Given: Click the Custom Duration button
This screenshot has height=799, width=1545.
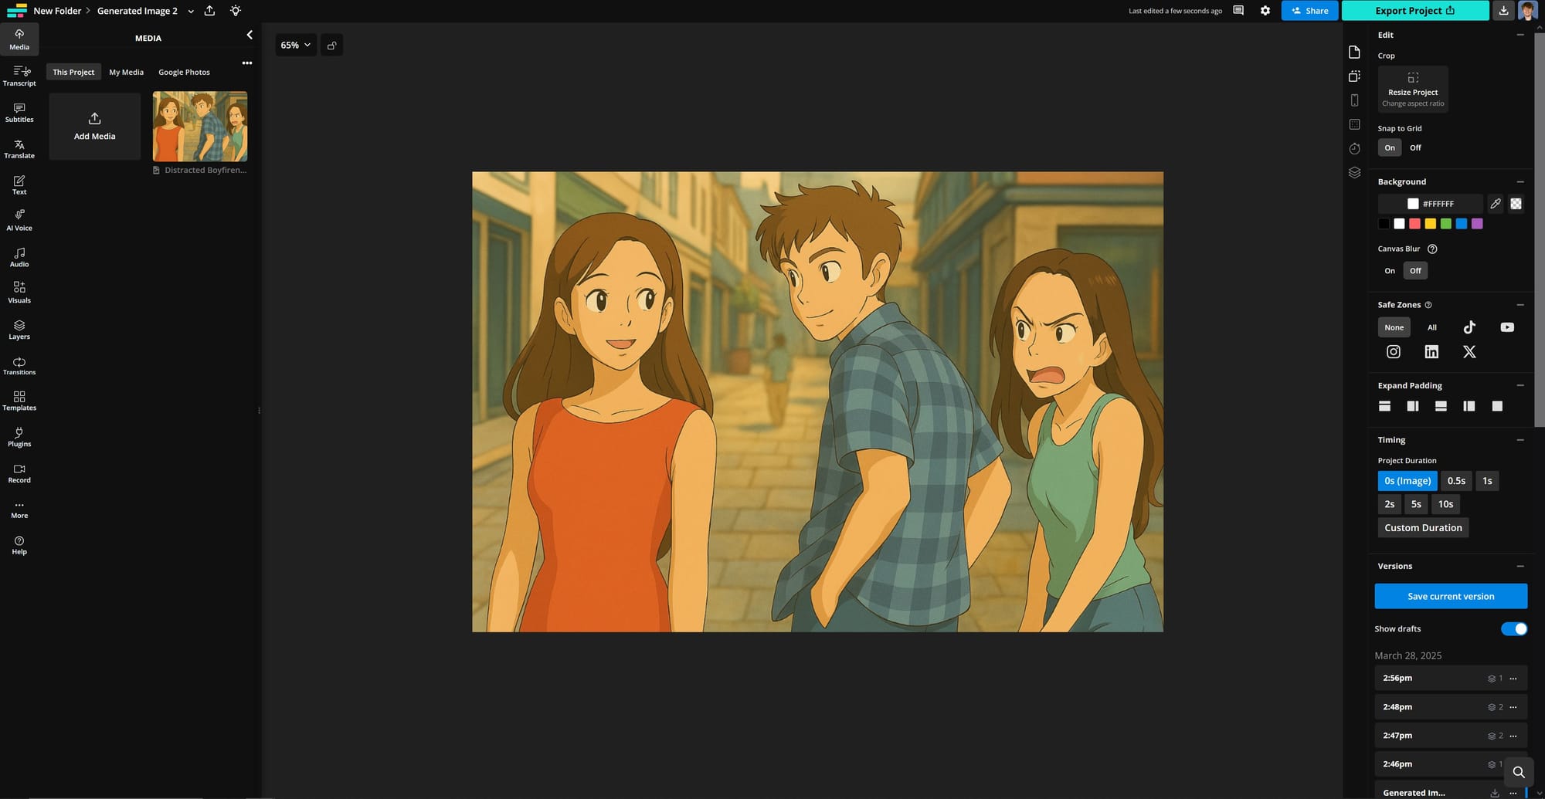Looking at the screenshot, I should pyautogui.click(x=1423, y=527).
